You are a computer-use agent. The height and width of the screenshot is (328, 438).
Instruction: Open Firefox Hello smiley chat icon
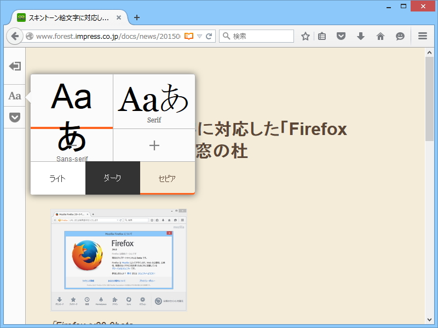[400, 36]
